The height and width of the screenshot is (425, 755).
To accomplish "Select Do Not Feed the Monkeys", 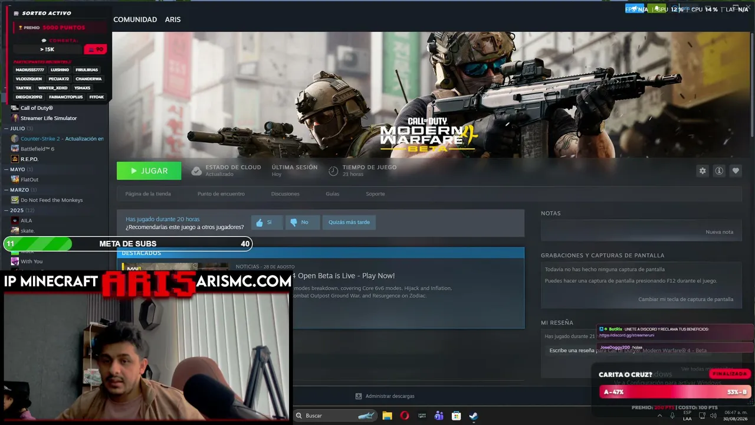I will point(51,200).
